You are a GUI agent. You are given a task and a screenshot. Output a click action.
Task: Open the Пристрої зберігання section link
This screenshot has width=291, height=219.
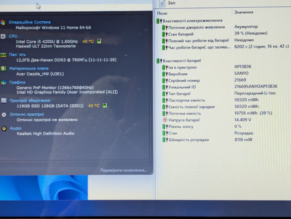pos(30,101)
